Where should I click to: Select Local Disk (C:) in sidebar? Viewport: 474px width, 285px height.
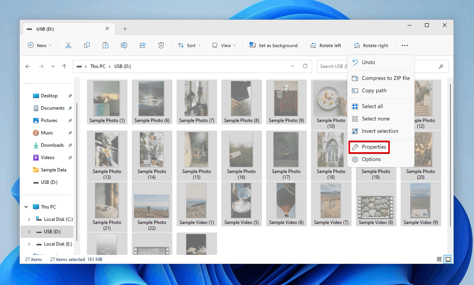click(53, 219)
